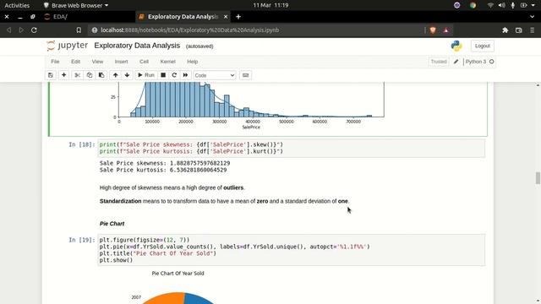The width and height of the screenshot is (541, 304).
Task: Reload the page
Action: 34,30
